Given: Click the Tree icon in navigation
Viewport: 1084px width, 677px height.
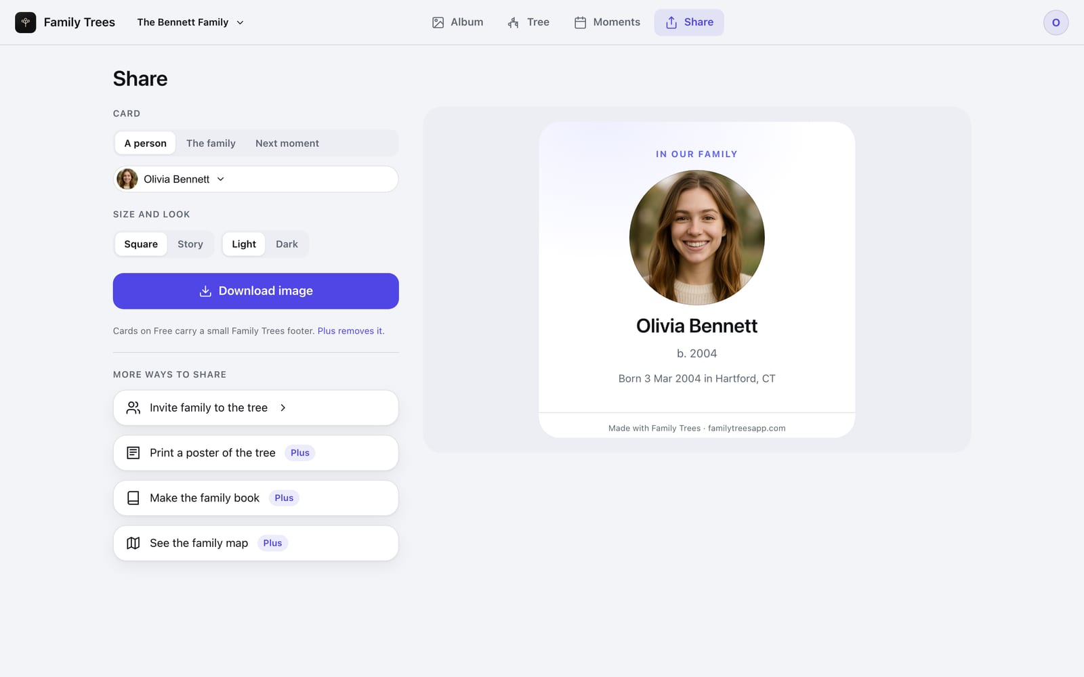Looking at the screenshot, I should click(x=514, y=22).
